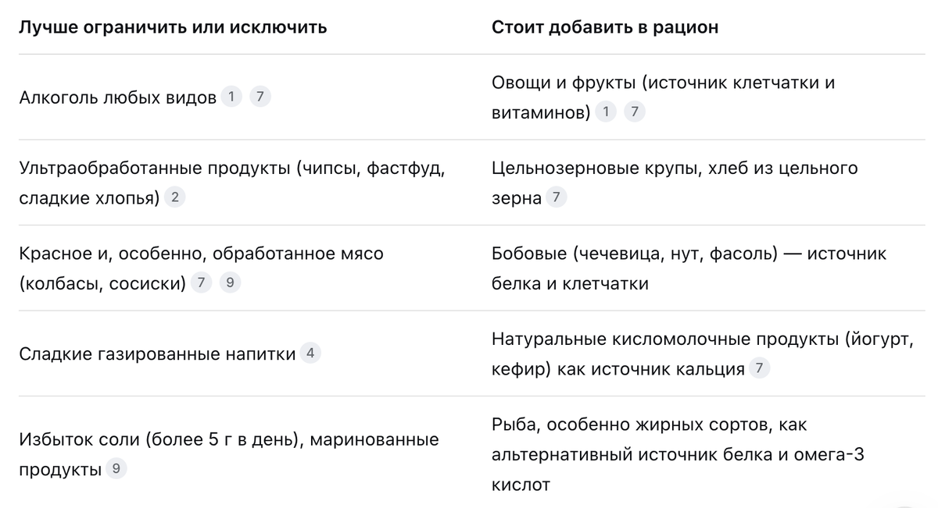Click citation 9 after колбасы, сосиски
938x508 pixels.
pos(230,282)
